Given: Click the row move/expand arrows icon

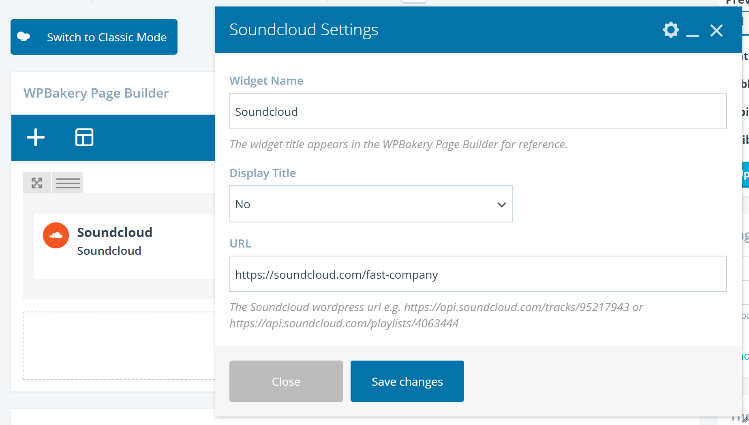Looking at the screenshot, I should tap(37, 183).
